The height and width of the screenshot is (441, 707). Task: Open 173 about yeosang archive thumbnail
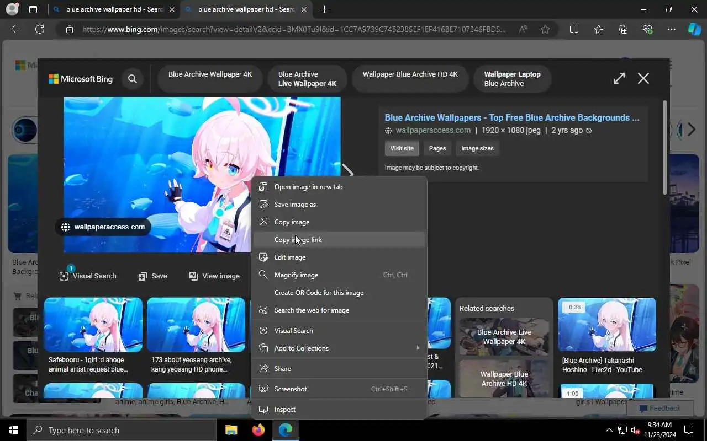[196, 325]
